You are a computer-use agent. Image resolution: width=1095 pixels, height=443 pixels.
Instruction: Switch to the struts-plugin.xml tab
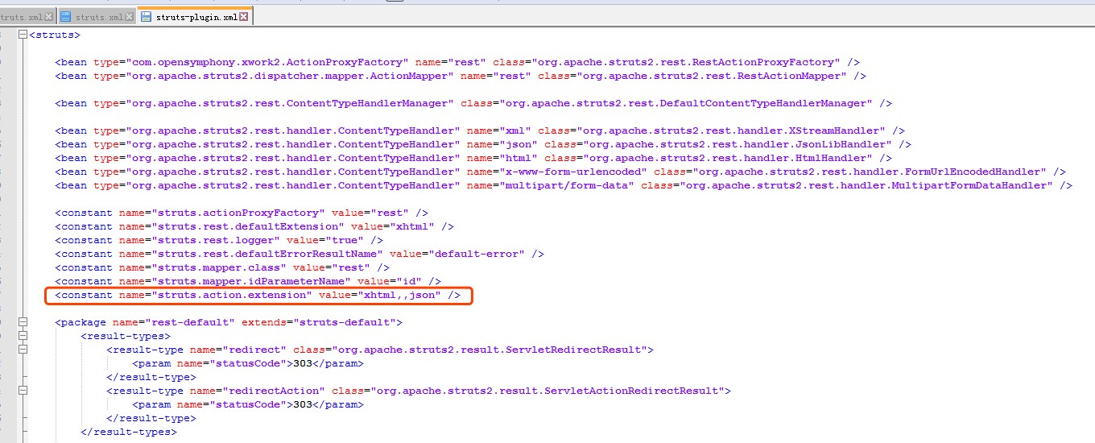197,16
